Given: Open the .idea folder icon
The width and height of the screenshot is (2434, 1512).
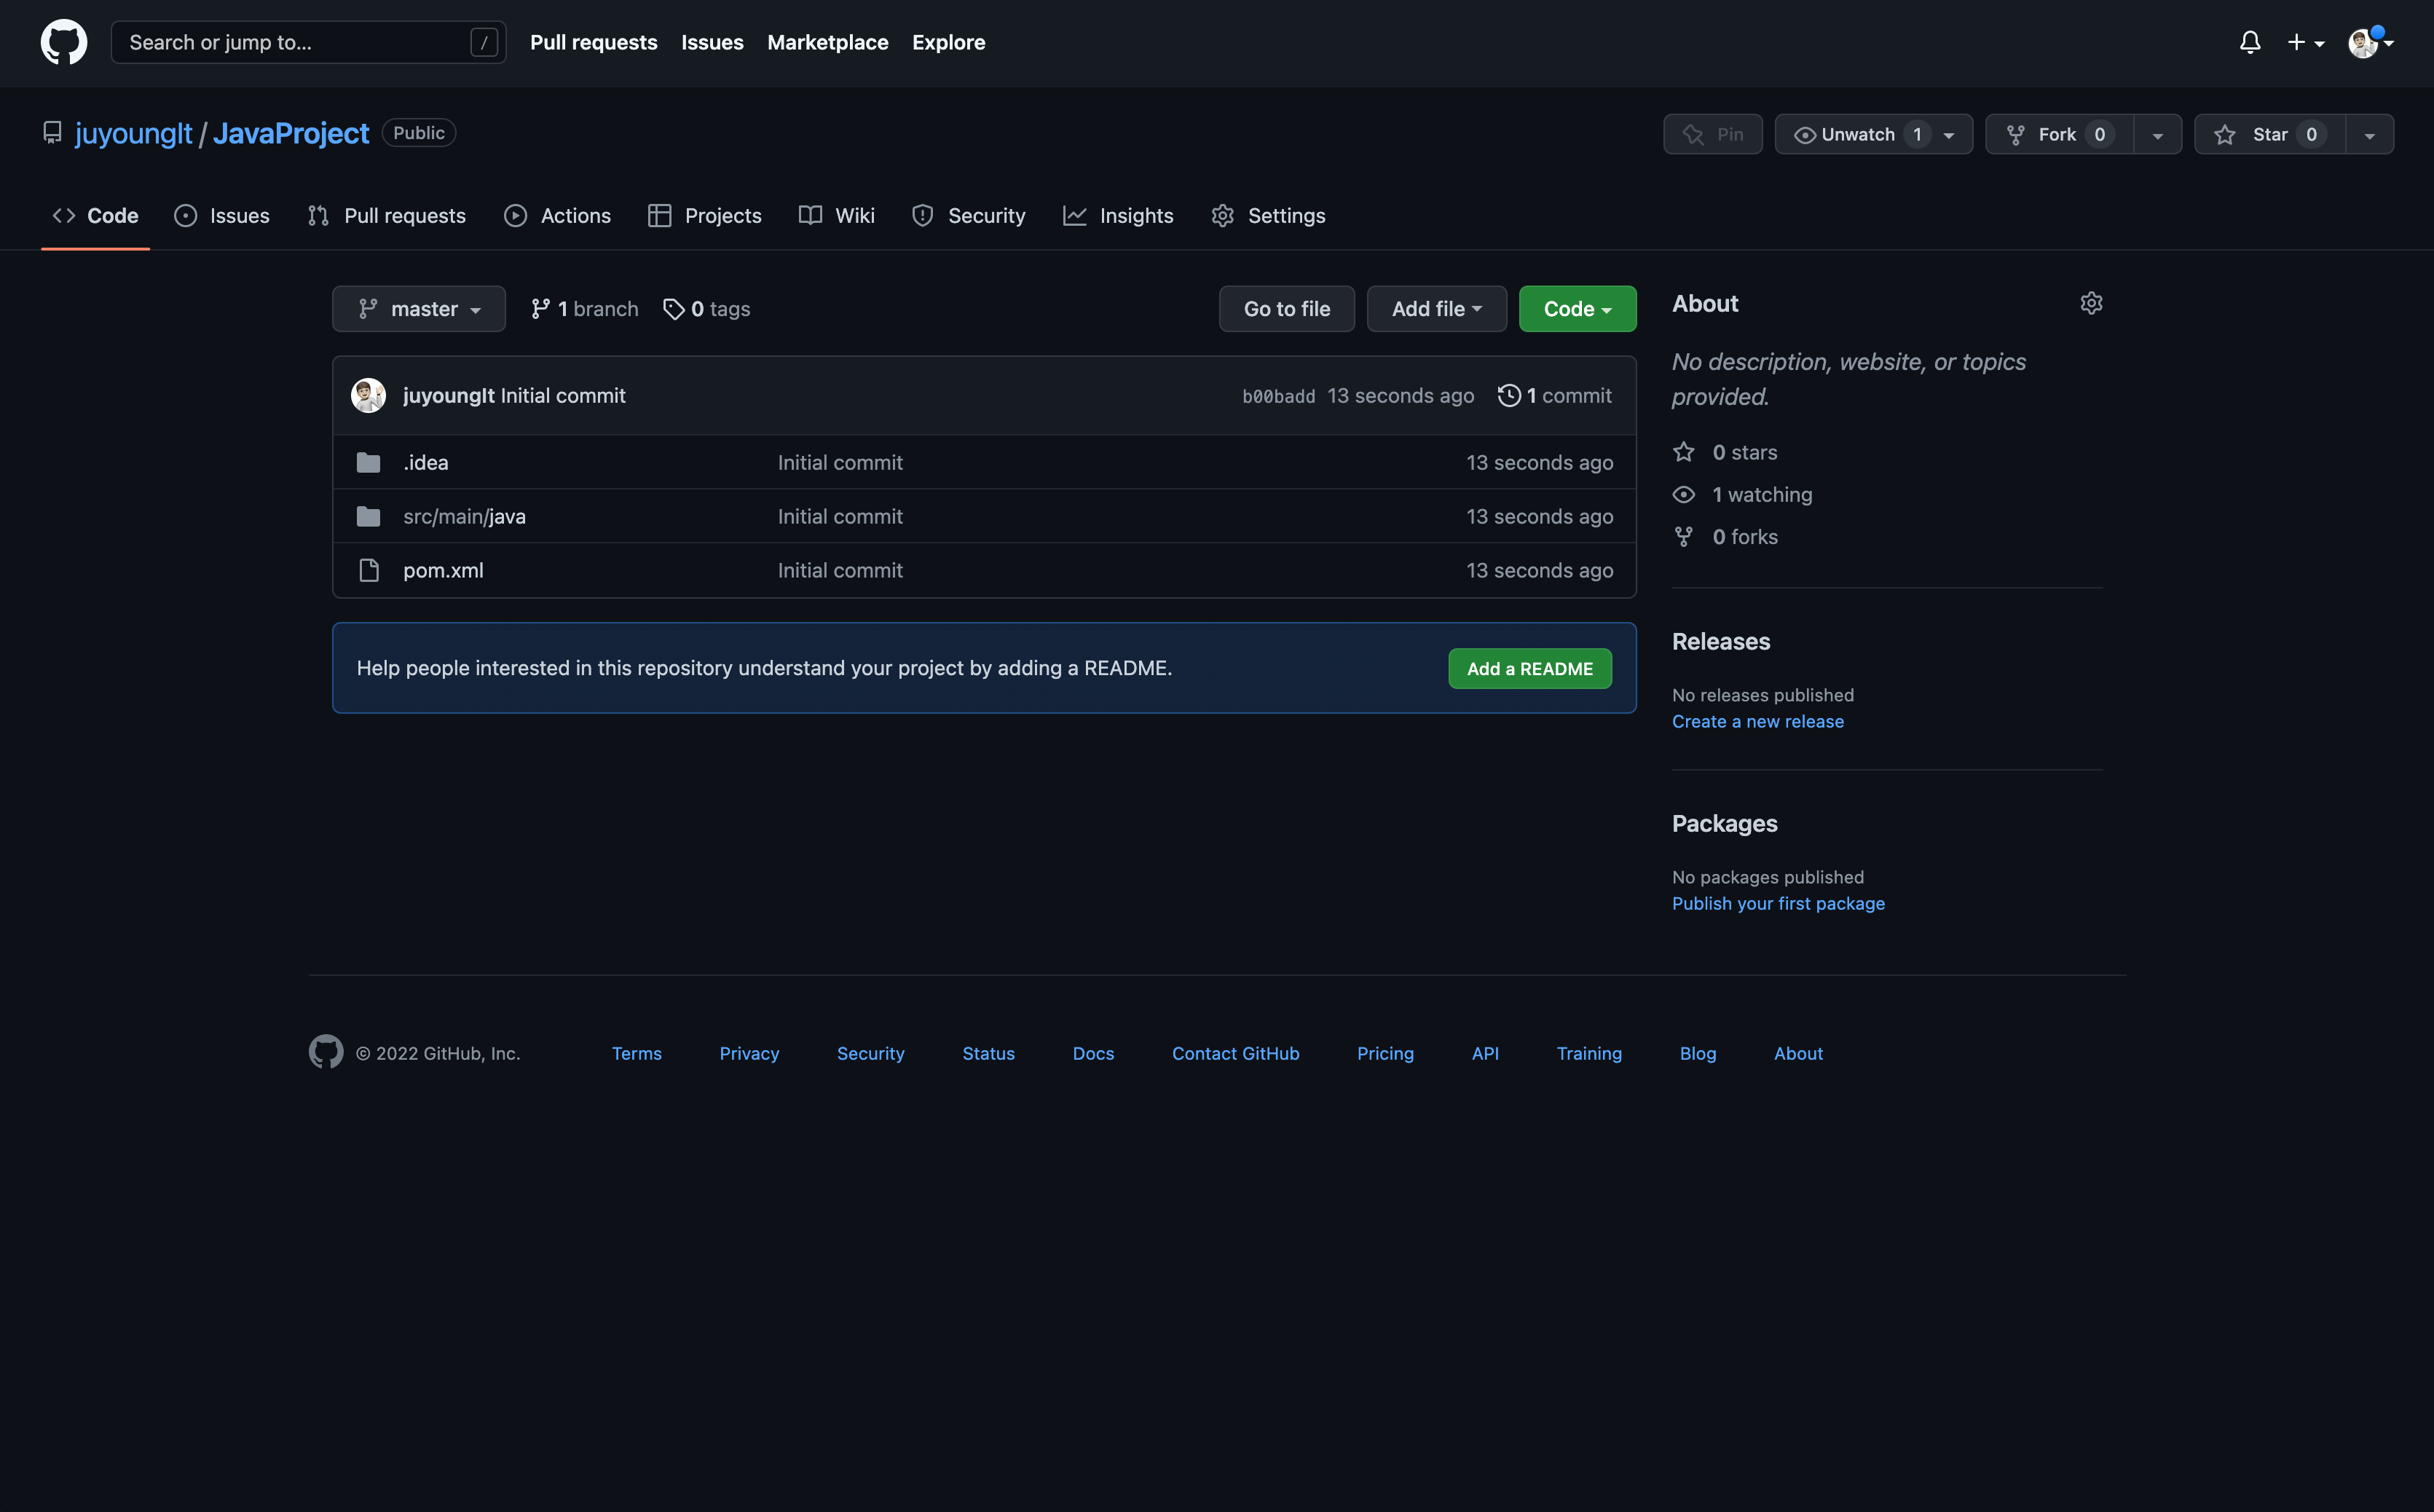Looking at the screenshot, I should (368, 462).
